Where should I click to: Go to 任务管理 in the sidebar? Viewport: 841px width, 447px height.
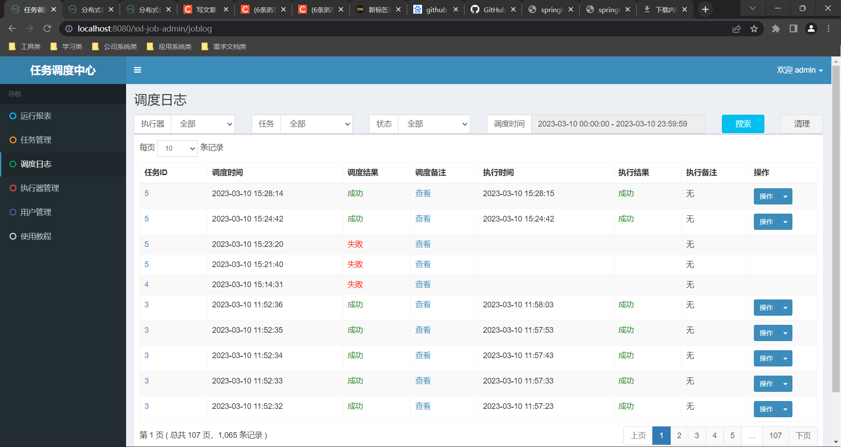[x=36, y=140]
